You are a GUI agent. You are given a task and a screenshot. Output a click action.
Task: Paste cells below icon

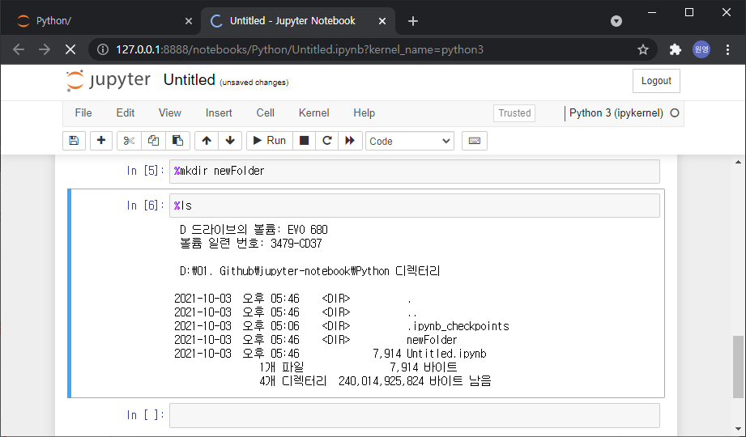click(x=177, y=141)
